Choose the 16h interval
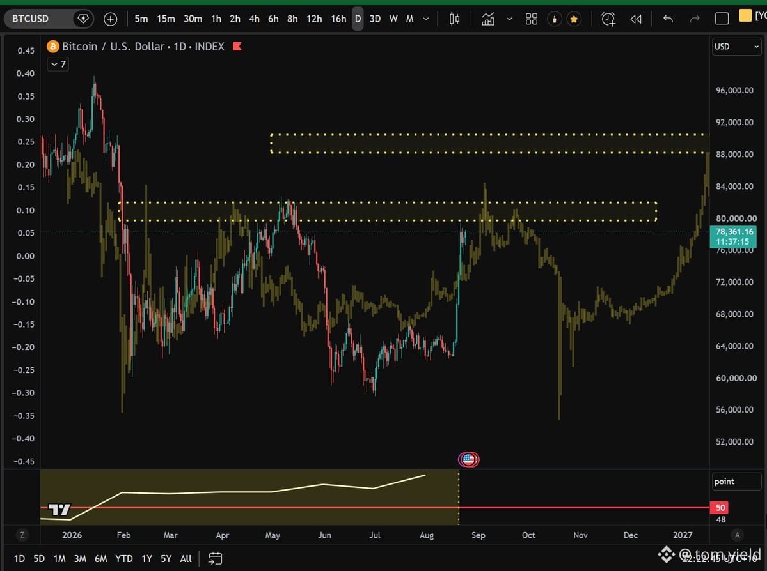This screenshot has width=767, height=571. tap(338, 19)
